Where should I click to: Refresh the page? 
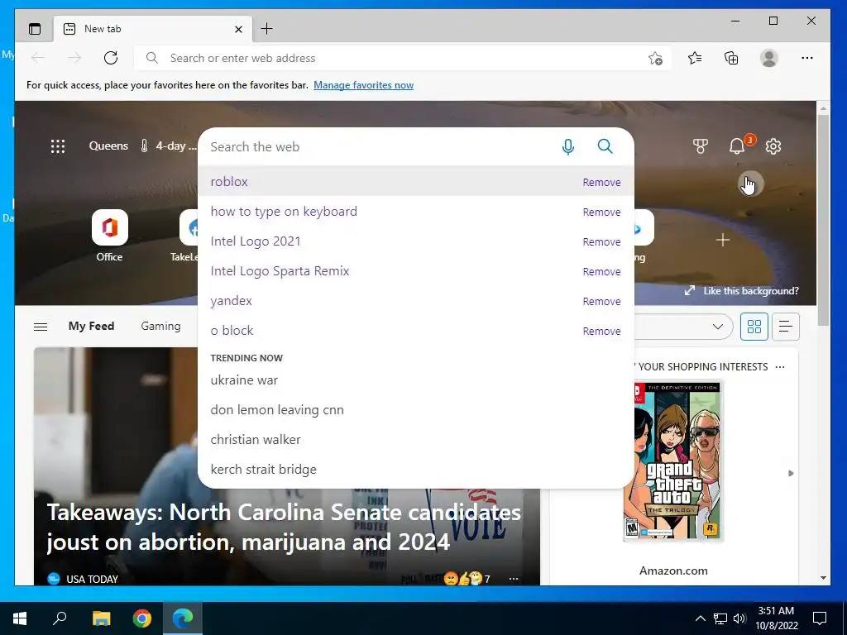point(111,58)
